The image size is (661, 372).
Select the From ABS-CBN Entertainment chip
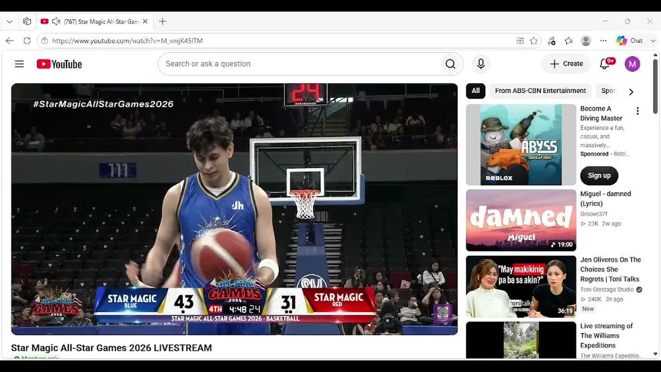(x=540, y=91)
